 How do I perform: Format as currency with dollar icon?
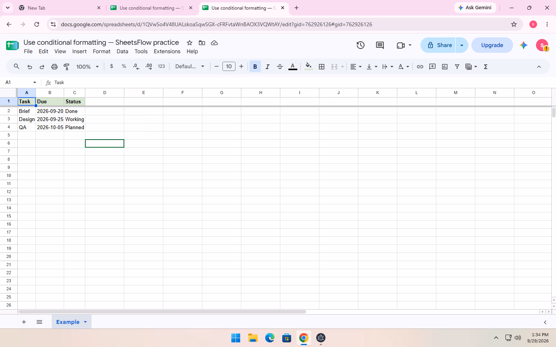click(112, 66)
